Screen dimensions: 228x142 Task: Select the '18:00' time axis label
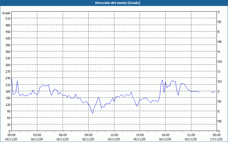coord(165,135)
